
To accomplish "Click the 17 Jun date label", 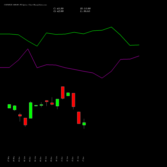I will [83, 159].
